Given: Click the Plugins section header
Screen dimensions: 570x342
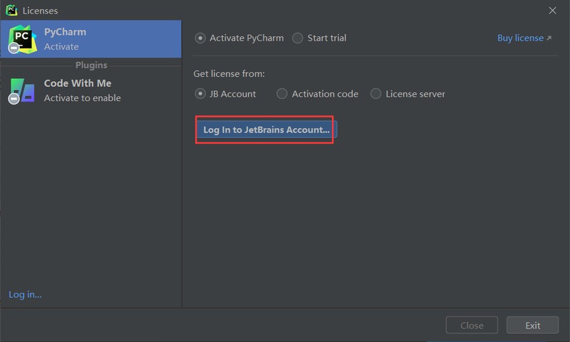Looking at the screenshot, I should [91, 65].
